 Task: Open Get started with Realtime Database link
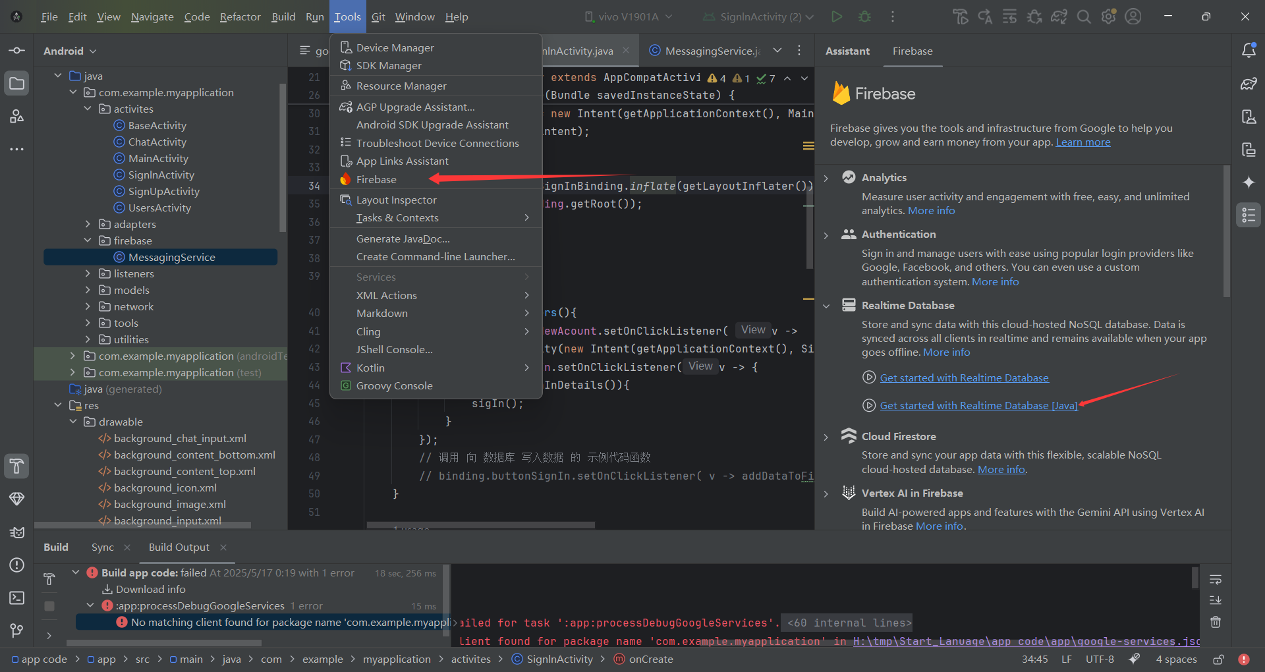point(964,378)
